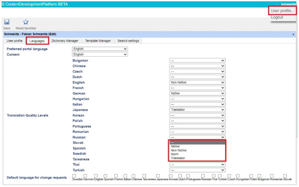The image size is (299, 187).
Task: Pick Non-Native from the open dropdown list
Action: (178, 150)
